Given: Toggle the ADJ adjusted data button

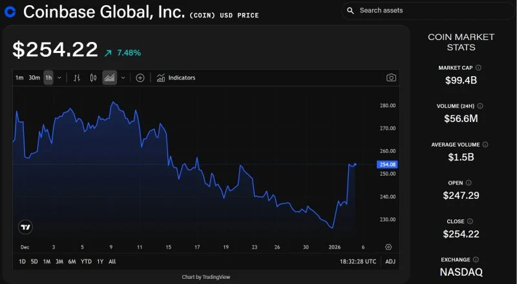Looking at the screenshot, I should (x=390, y=261).
